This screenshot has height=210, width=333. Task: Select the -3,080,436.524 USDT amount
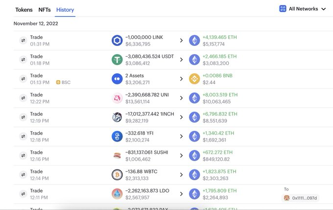149,57
